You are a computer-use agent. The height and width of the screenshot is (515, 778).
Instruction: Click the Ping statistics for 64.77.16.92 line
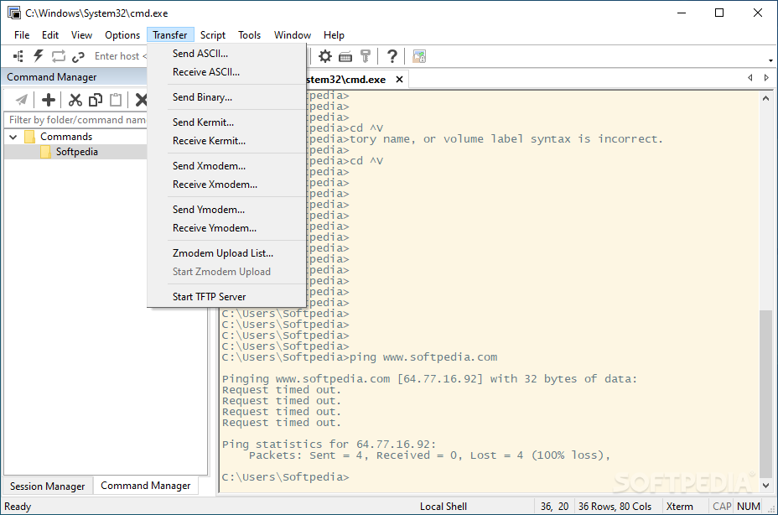(x=329, y=445)
